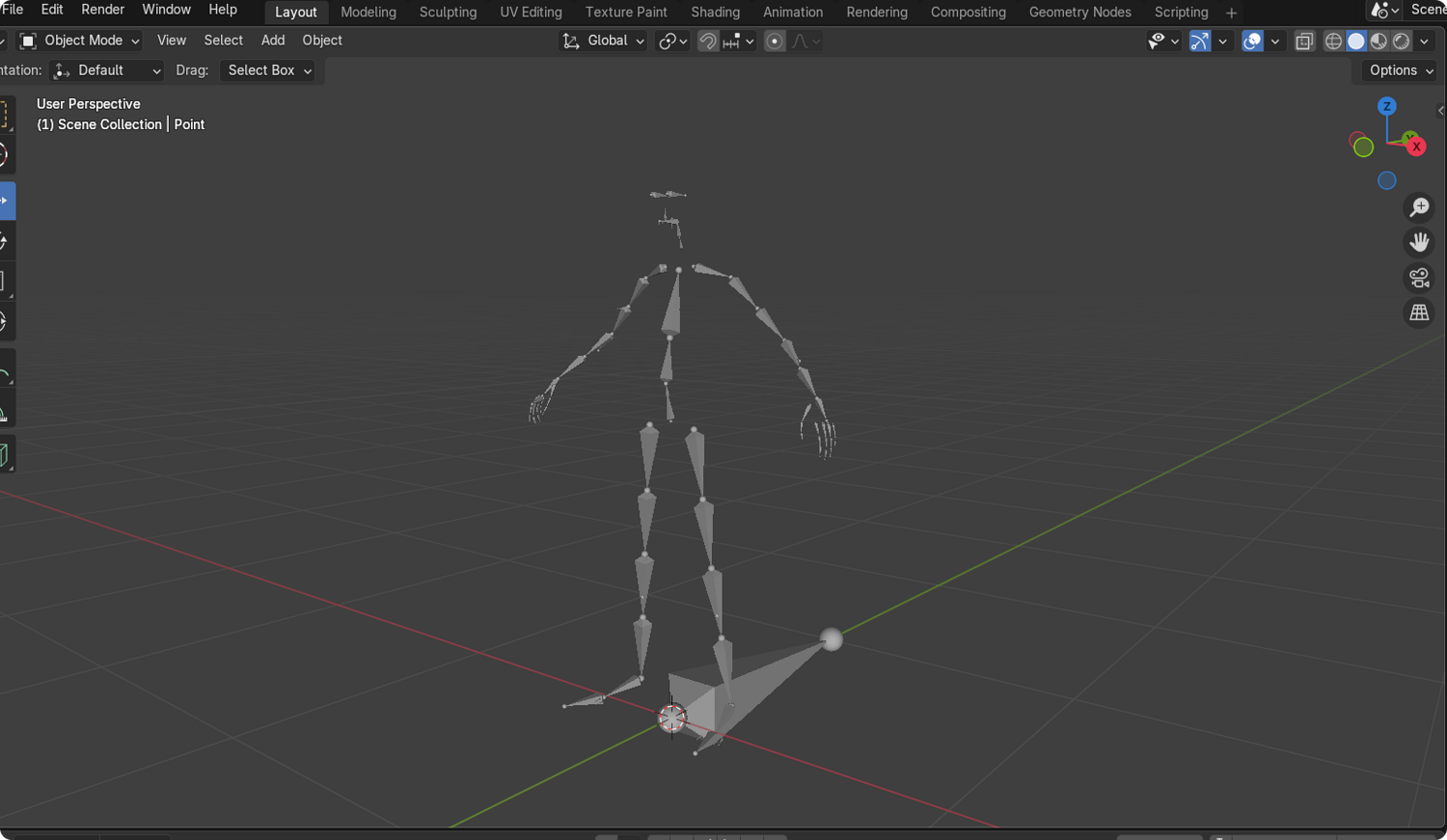The height and width of the screenshot is (840, 1447).
Task: Switch to the Scripting workspace tab
Action: [x=1182, y=13]
